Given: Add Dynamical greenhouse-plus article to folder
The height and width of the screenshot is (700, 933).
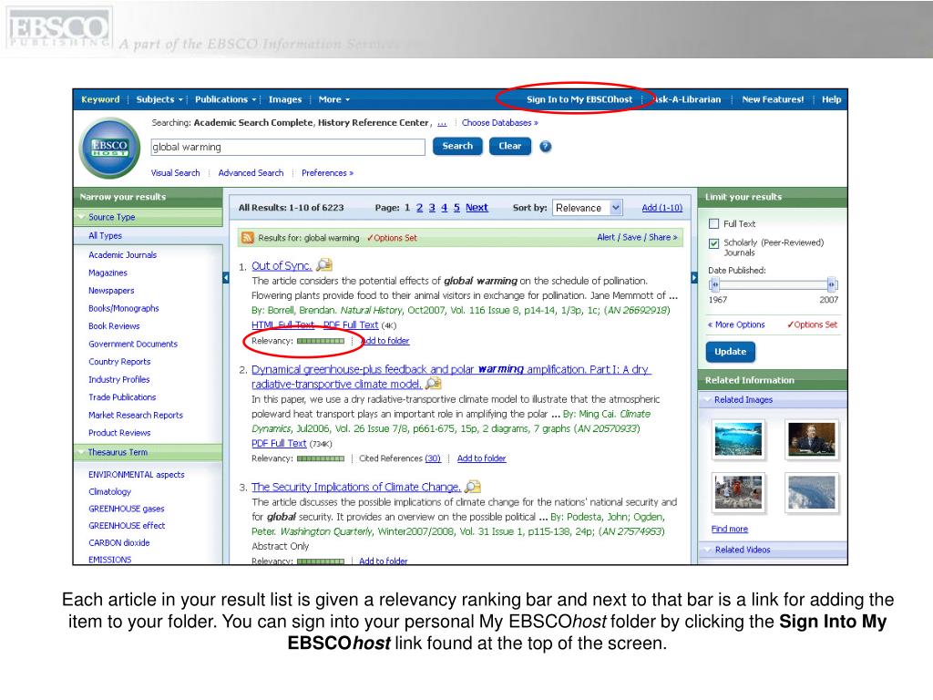Looking at the screenshot, I should pos(481,458).
